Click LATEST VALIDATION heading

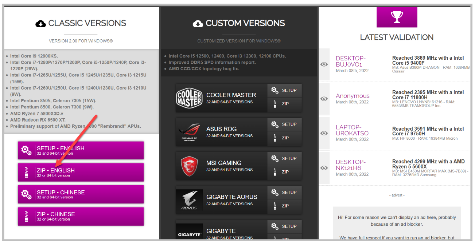[x=397, y=37]
